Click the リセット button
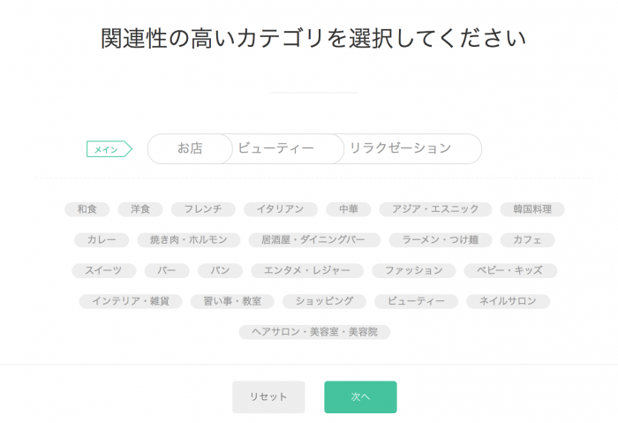This screenshot has width=618, height=423. click(x=268, y=397)
